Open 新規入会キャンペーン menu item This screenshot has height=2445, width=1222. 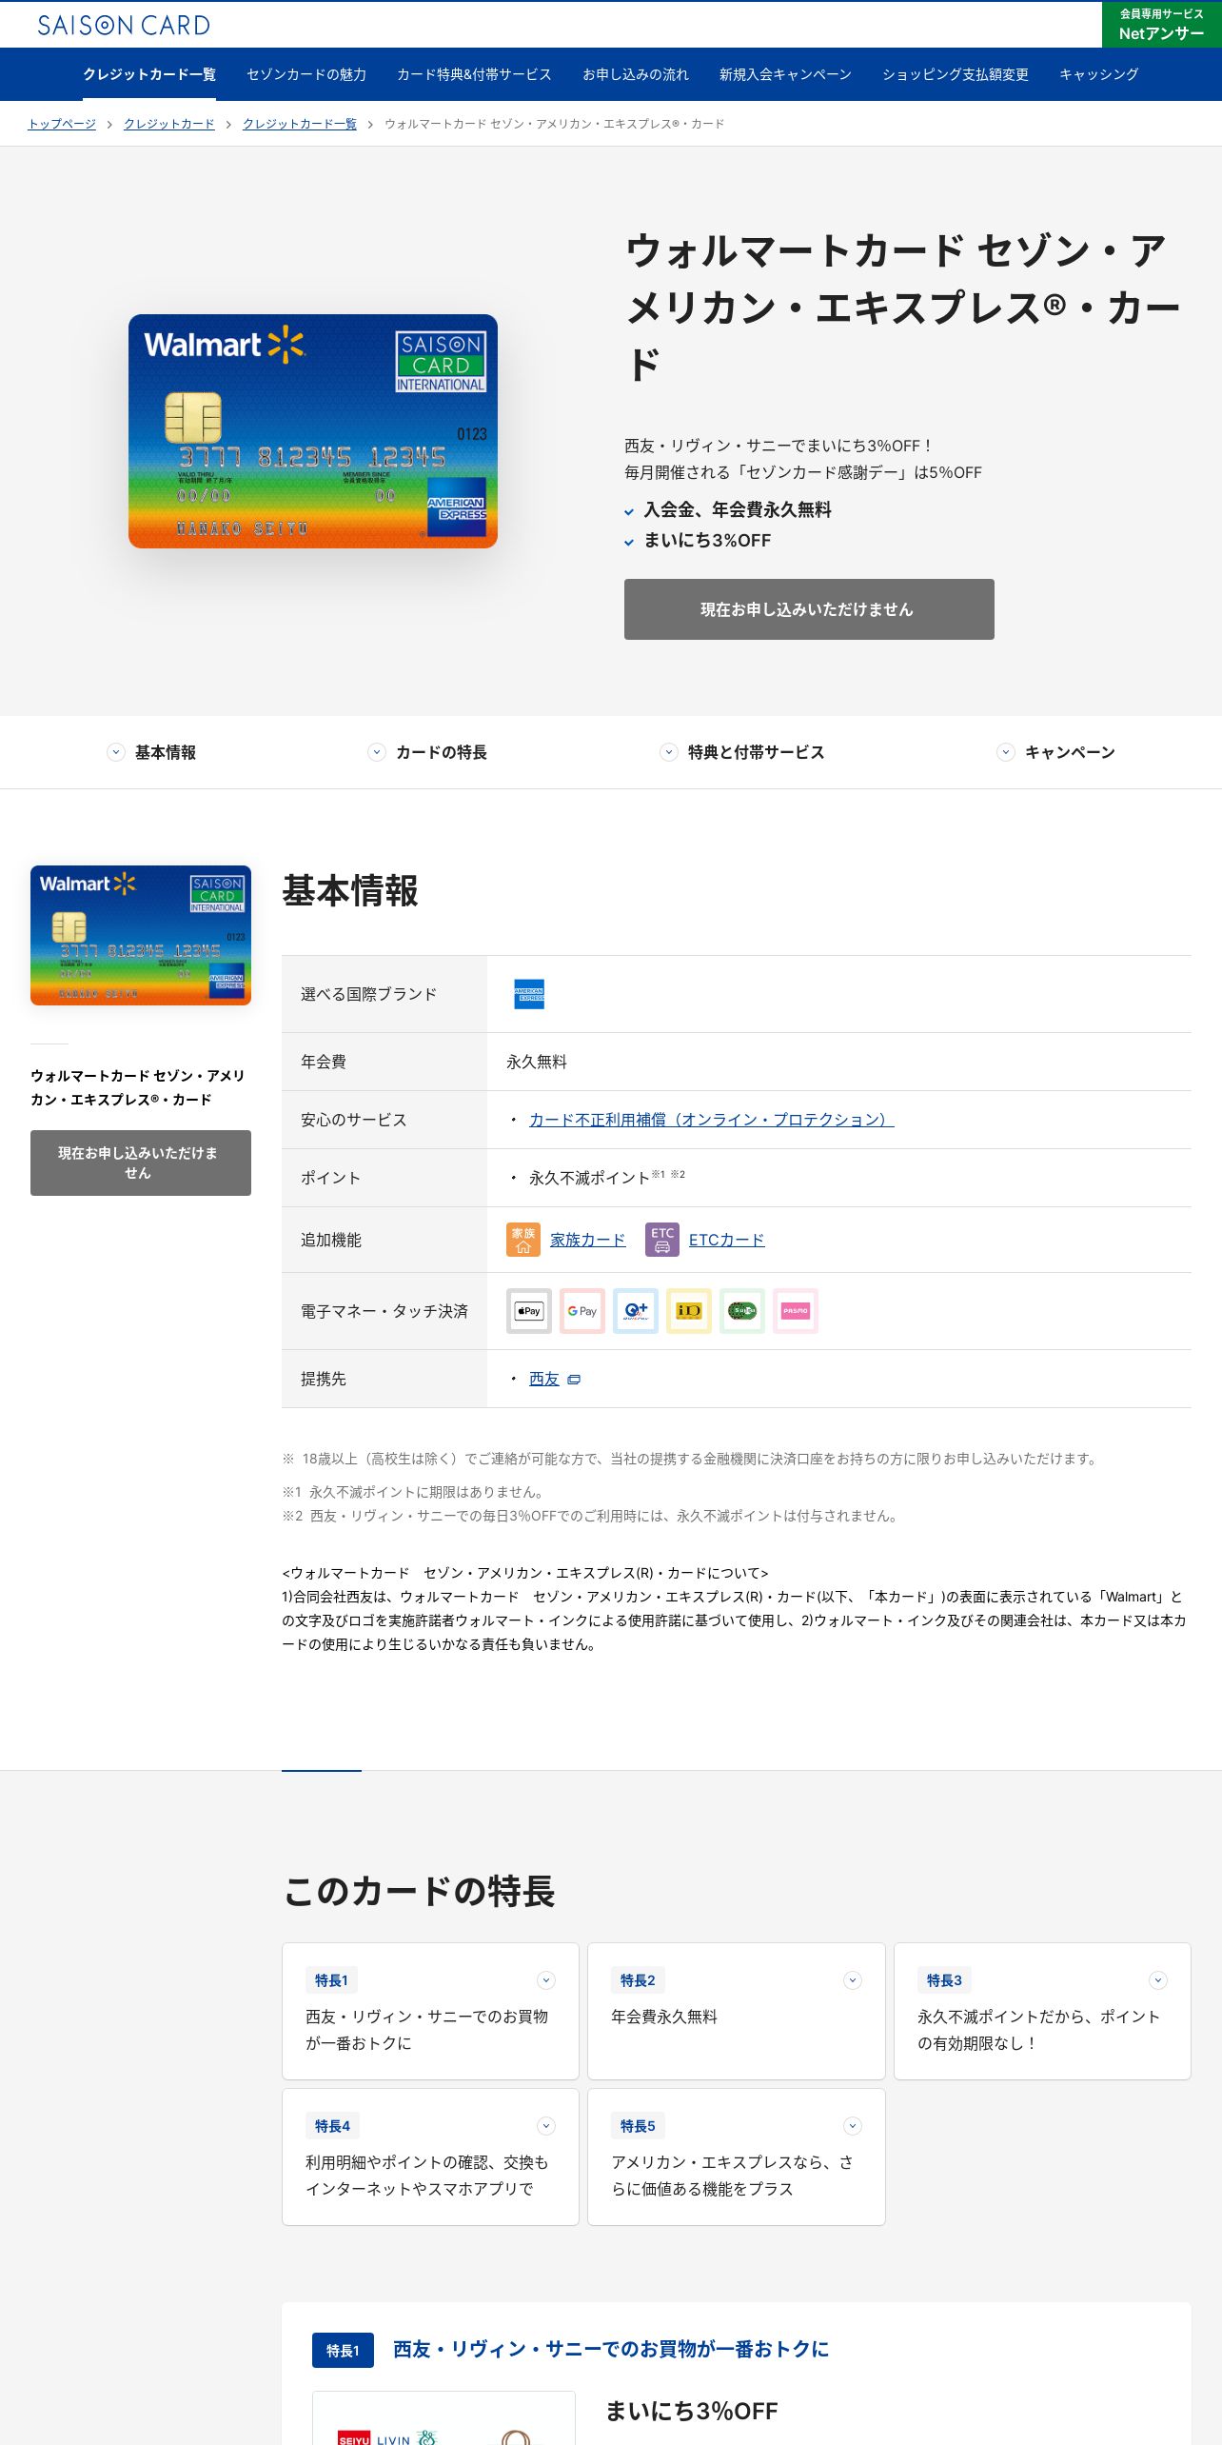tap(785, 74)
